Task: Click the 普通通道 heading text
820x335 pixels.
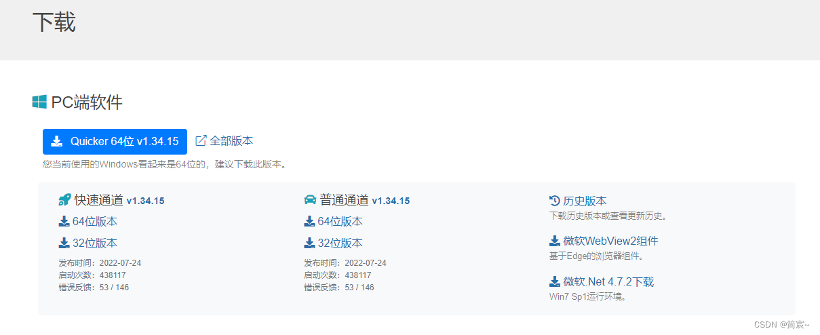Action: point(344,200)
